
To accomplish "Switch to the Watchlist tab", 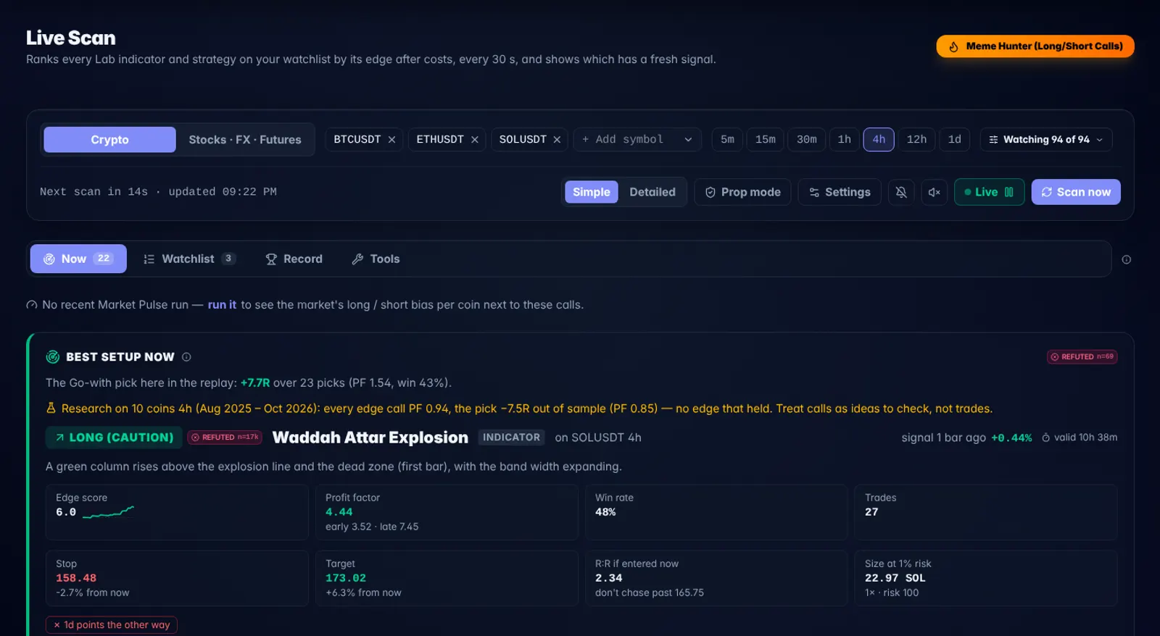I will tap(189, 259).
